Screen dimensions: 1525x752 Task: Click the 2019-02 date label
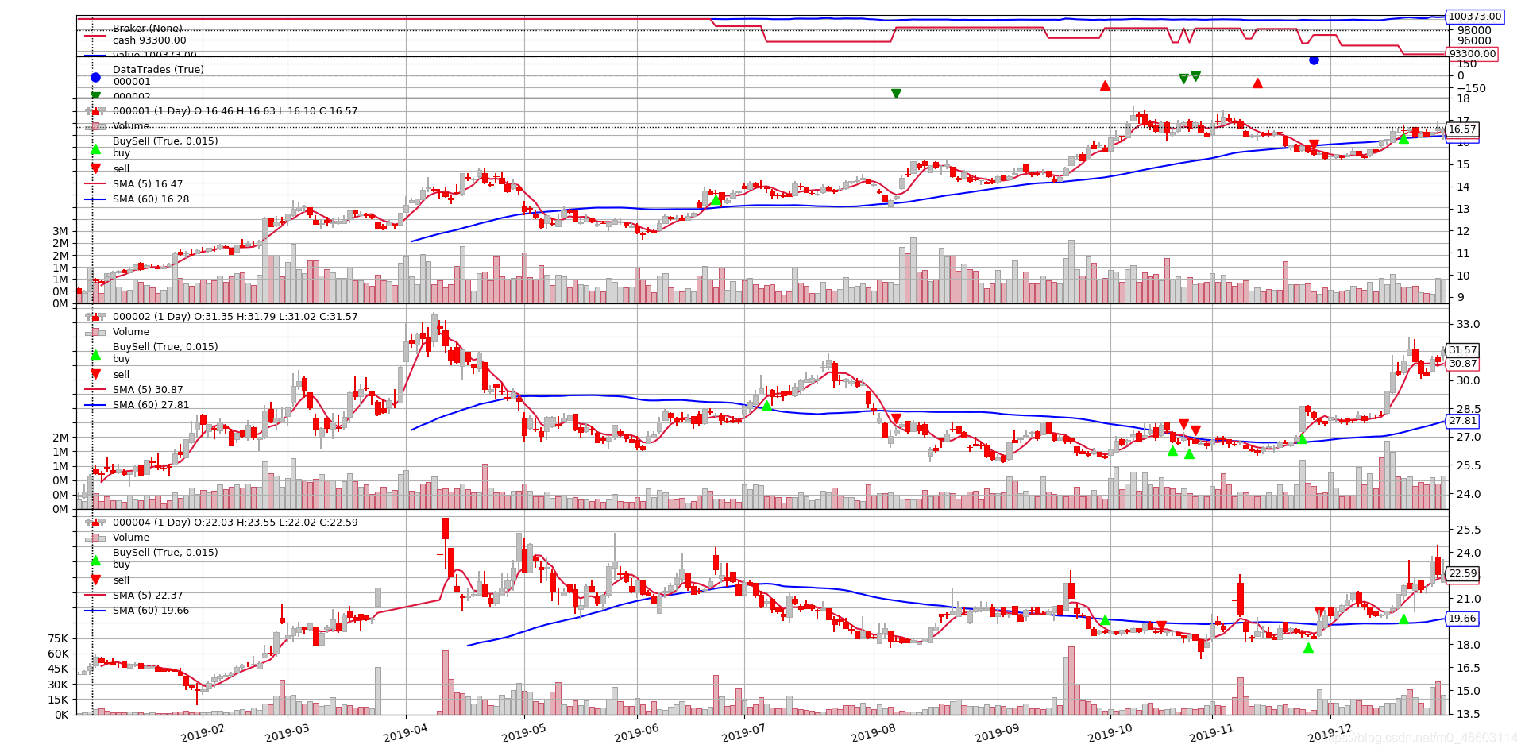point(203,733)
